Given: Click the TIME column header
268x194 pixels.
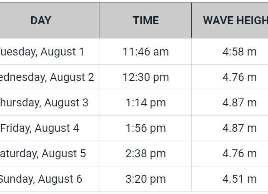Looking at the screenshot, I should tap(145, 20).
